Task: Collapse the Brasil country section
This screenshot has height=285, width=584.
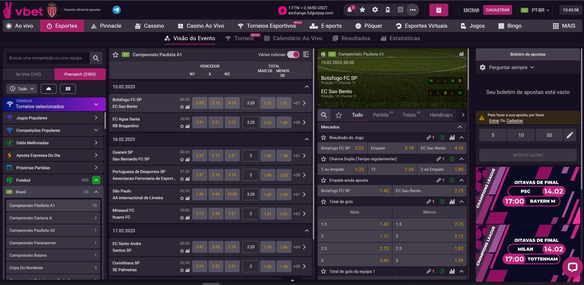Action: [x=96, y=192]
